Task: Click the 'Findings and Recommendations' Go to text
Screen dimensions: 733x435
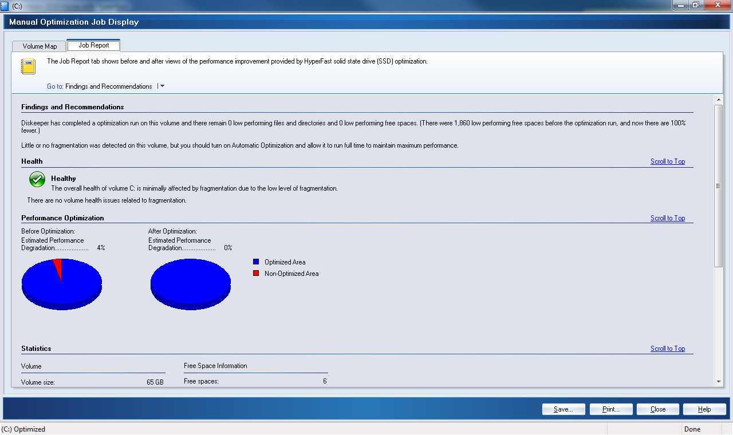Action: click(109, 86)
